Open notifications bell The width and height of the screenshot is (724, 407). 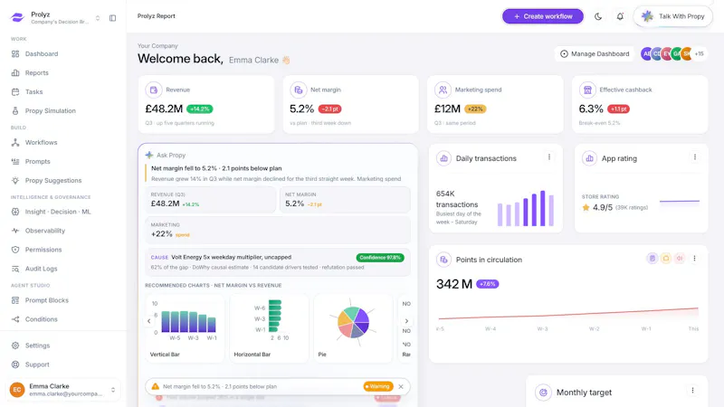[620, 16]
